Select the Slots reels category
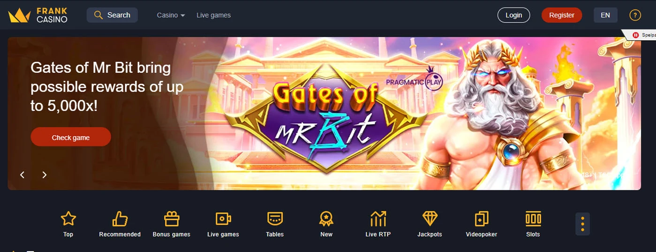The image size is (656, 252). click(533, 224)
